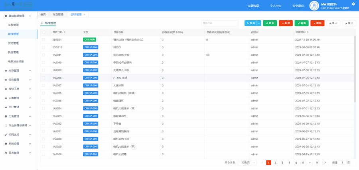This screenshot has height=170, width=359.
Task: Expand the 库存管理 menu
Action: pyautogui.click(x=30, y=70)
